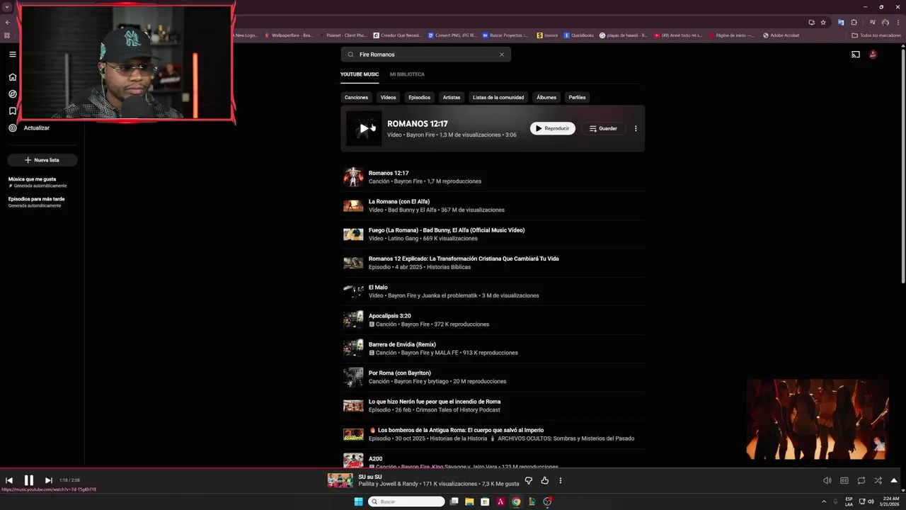Switch to the MI BIBLIOTECA tab
The height and width of the screenshot is (510, 906).
[x=407, y=74]
